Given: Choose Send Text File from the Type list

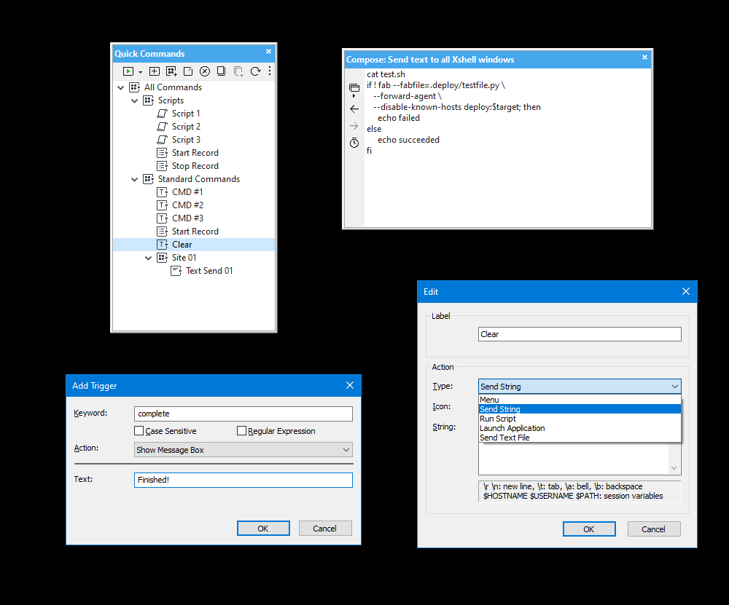Looking at the screenshot, I should point(580,438).
